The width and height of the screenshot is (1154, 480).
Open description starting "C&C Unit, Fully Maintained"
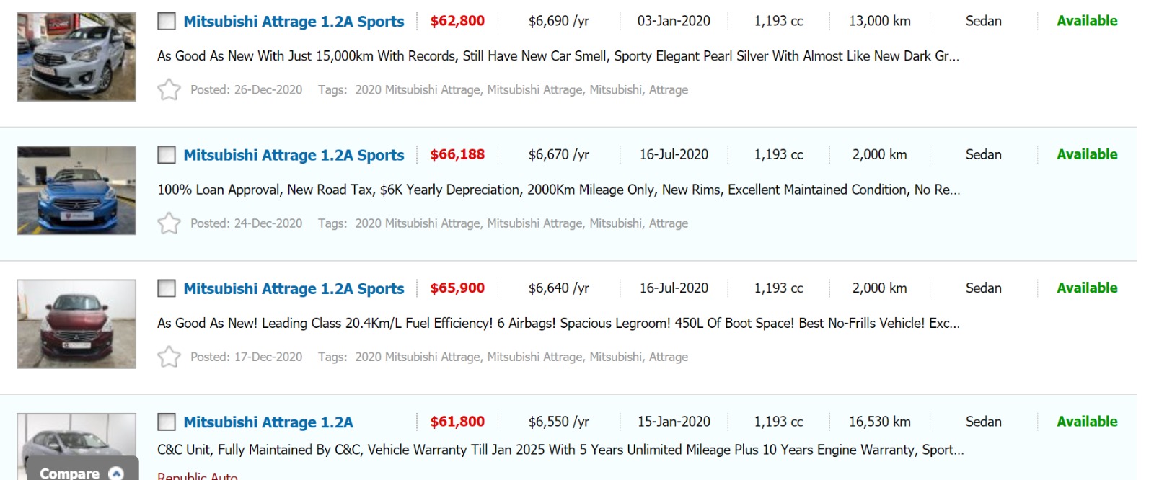560,450
